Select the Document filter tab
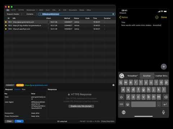 click(73, 10)
